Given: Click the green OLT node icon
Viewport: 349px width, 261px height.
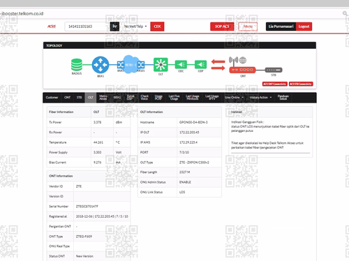Looking at the screenshot, I should click(x=161, y=65).
